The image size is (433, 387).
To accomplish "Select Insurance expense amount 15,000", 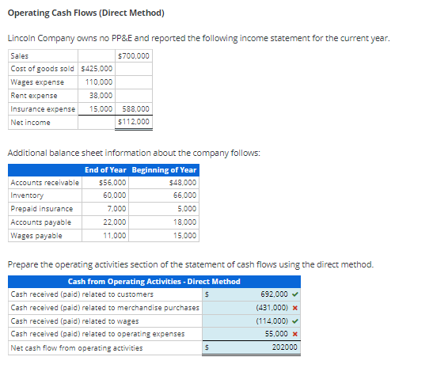I will pyautogui.click(x=101, y=109).
